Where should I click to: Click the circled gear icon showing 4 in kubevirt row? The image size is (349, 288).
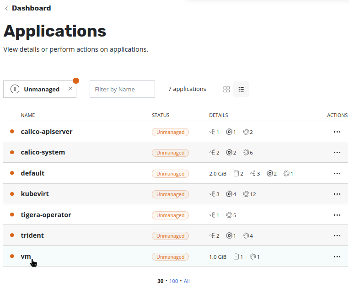point(229,194)
